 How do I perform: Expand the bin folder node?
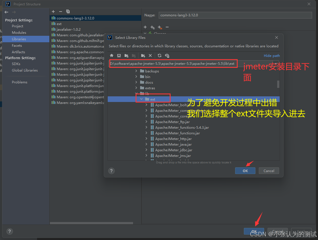(136, 77)
